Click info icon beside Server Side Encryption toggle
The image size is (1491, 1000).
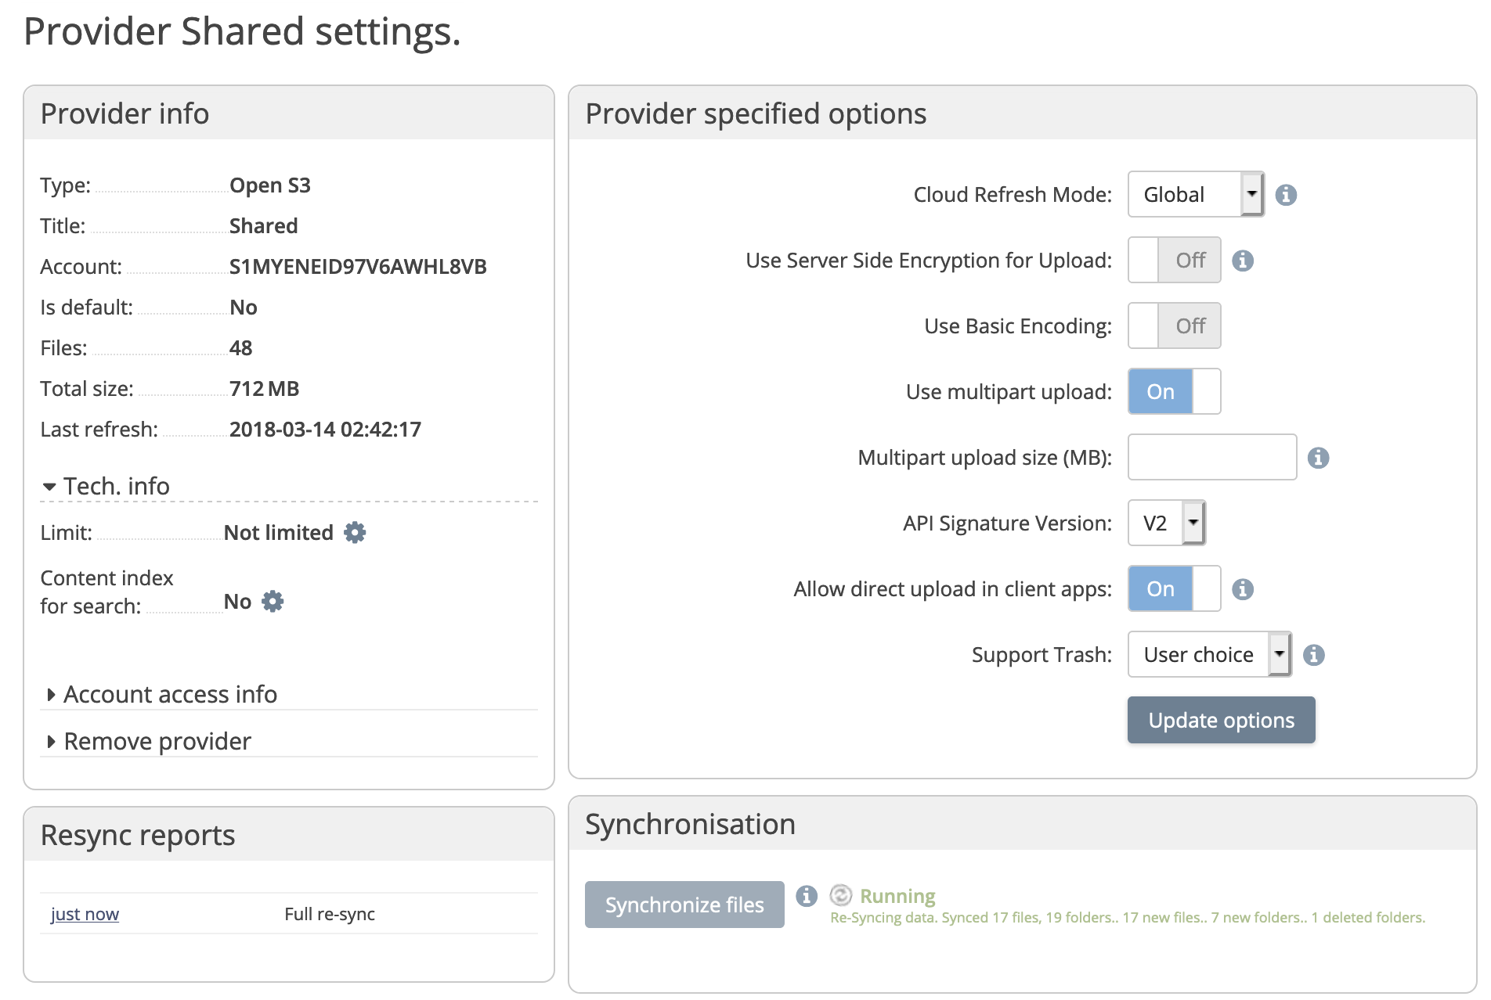click(1243, 261)
